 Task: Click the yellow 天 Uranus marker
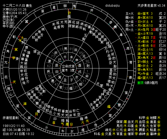tap(14, 82)
